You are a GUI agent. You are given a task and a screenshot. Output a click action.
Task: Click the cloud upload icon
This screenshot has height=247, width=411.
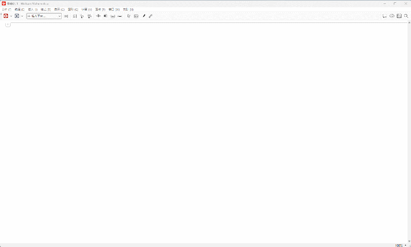pyautogui.click(x=392, y=16)
